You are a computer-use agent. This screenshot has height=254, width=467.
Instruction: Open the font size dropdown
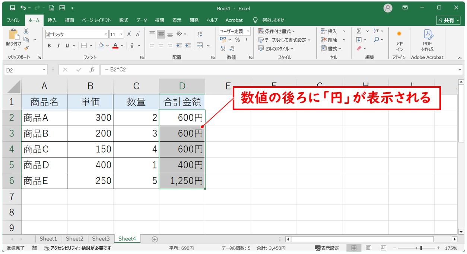pyautogui.click(x=121, y=34)
